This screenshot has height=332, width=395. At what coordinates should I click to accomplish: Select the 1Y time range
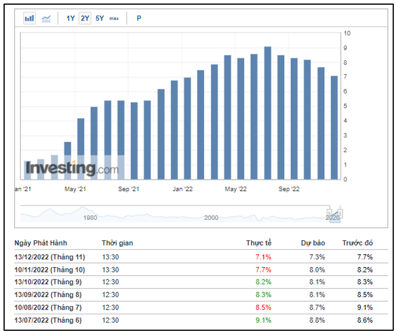click(70, 18)
